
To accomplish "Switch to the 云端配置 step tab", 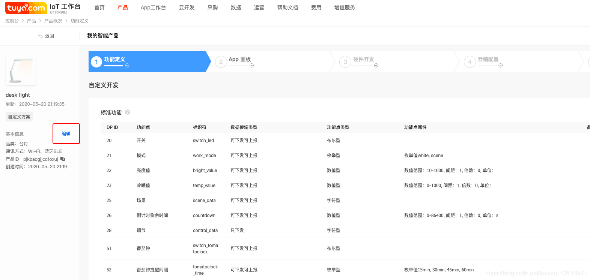I will point(520,61).
